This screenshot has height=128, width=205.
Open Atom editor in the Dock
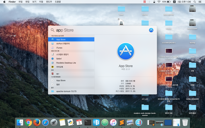[x=105, y=123]
